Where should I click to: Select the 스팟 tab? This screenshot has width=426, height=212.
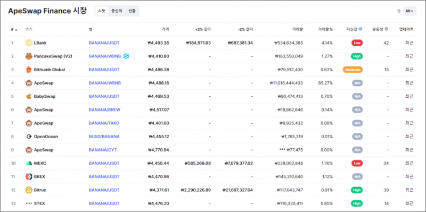click(102, 11)
